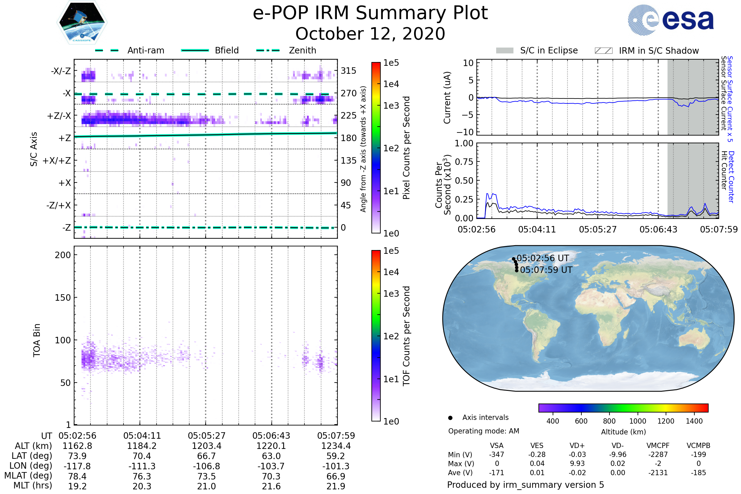The width and height of the screenshot is (741, 494).
Task: Click the 05:07:59 UT map track label
Action: [546, 270]
